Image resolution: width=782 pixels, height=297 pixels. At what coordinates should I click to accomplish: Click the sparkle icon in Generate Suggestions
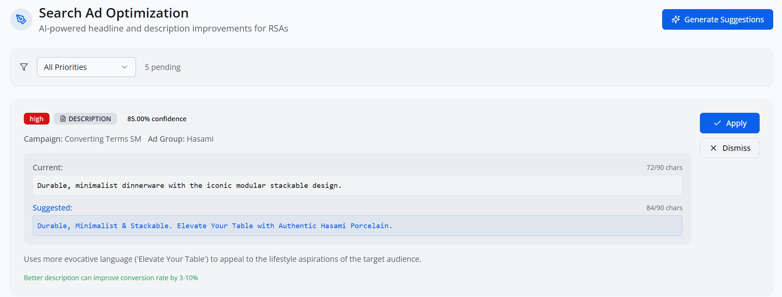coord(676,19)
